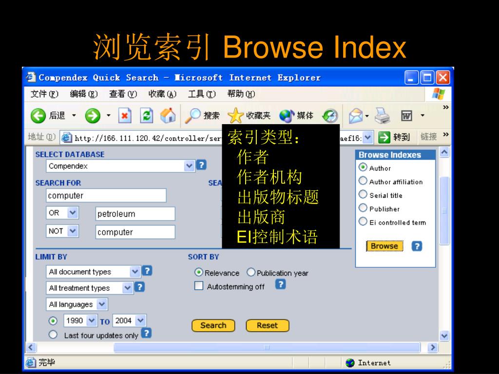Open the History icon
The height and width of the screenshot is (374, 499).
pyautogui.click(x=330, y=116)
